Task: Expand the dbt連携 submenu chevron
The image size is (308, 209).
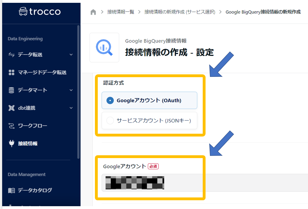Action: (71, 108)
